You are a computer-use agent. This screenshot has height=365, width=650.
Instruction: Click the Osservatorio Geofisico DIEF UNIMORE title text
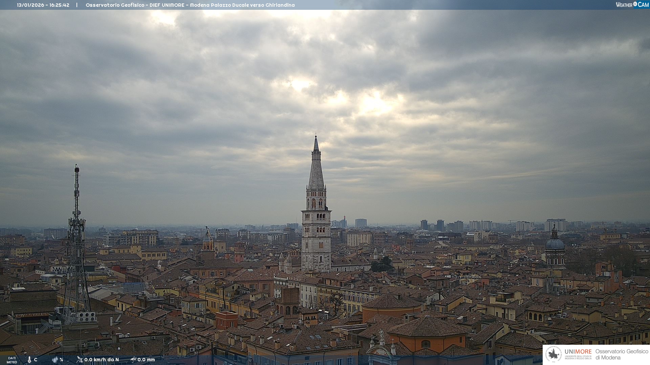(x=190, y=5)
